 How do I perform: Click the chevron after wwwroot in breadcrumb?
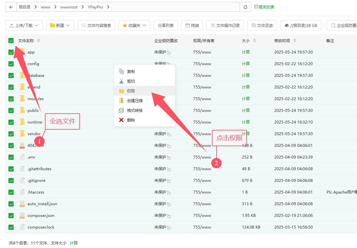(x=82, y=7)
